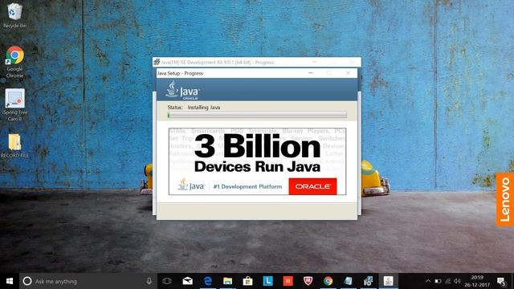Open File Explorer from the taskbar
Viewport: 514px width, 289px height.
click(x=228, y=281)
